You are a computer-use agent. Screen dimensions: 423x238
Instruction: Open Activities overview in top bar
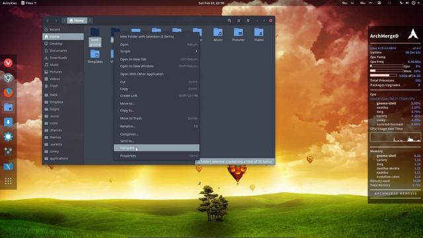coord(9,3)
